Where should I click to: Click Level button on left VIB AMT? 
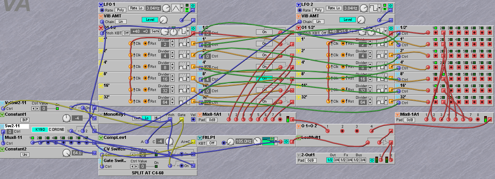pos(150,19)
